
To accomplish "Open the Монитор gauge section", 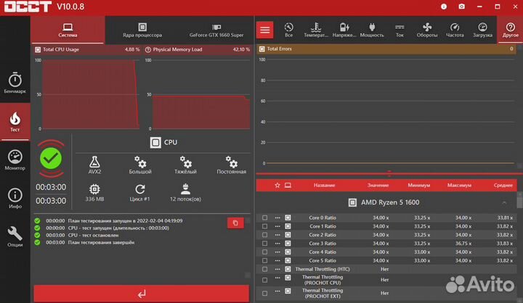I will point(15,160).
